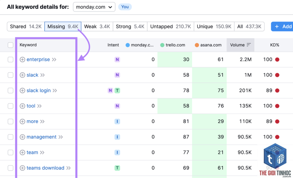293x178 pixels.
Task: Click the green trello.com legend dot
Action: pyautogui.click(x=162, y=45)
